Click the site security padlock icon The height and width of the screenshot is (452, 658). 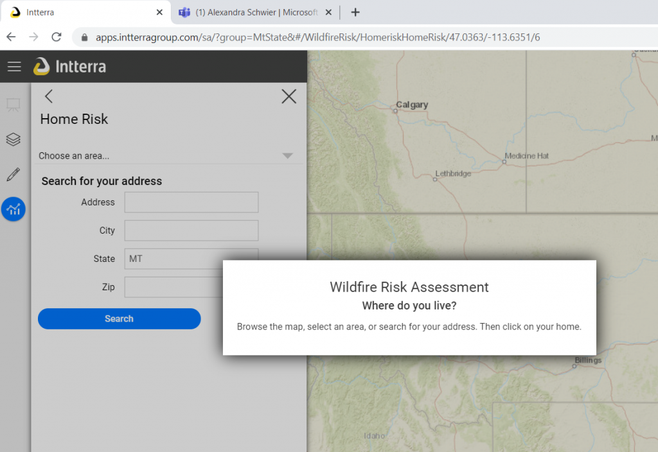(84, 37)
